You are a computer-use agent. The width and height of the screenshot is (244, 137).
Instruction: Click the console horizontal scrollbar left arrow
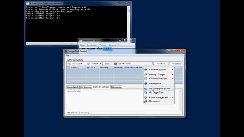(27, 43)
